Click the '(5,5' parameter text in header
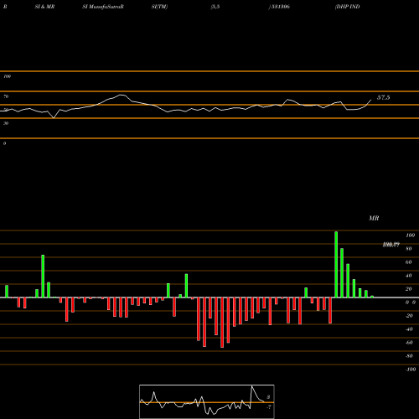Image resolution: width=419 pixels, height=419 pixels. tap(215, 7)
